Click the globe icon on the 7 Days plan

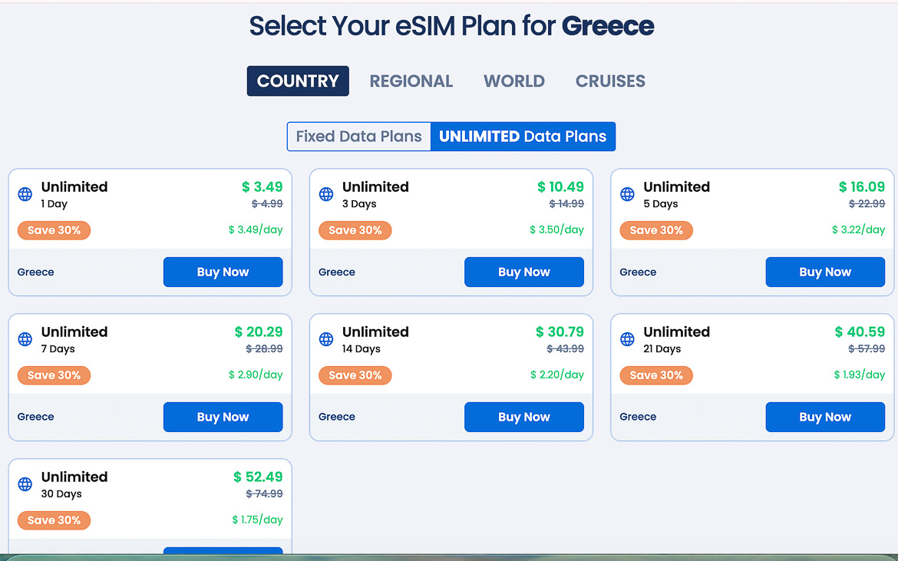(x=24, y=339)
